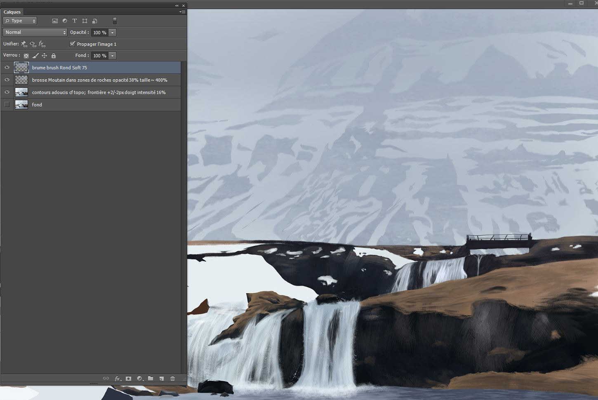Select the 'contours adoucis cf topo' layer

pyautogui.click(x=99, y=92)
